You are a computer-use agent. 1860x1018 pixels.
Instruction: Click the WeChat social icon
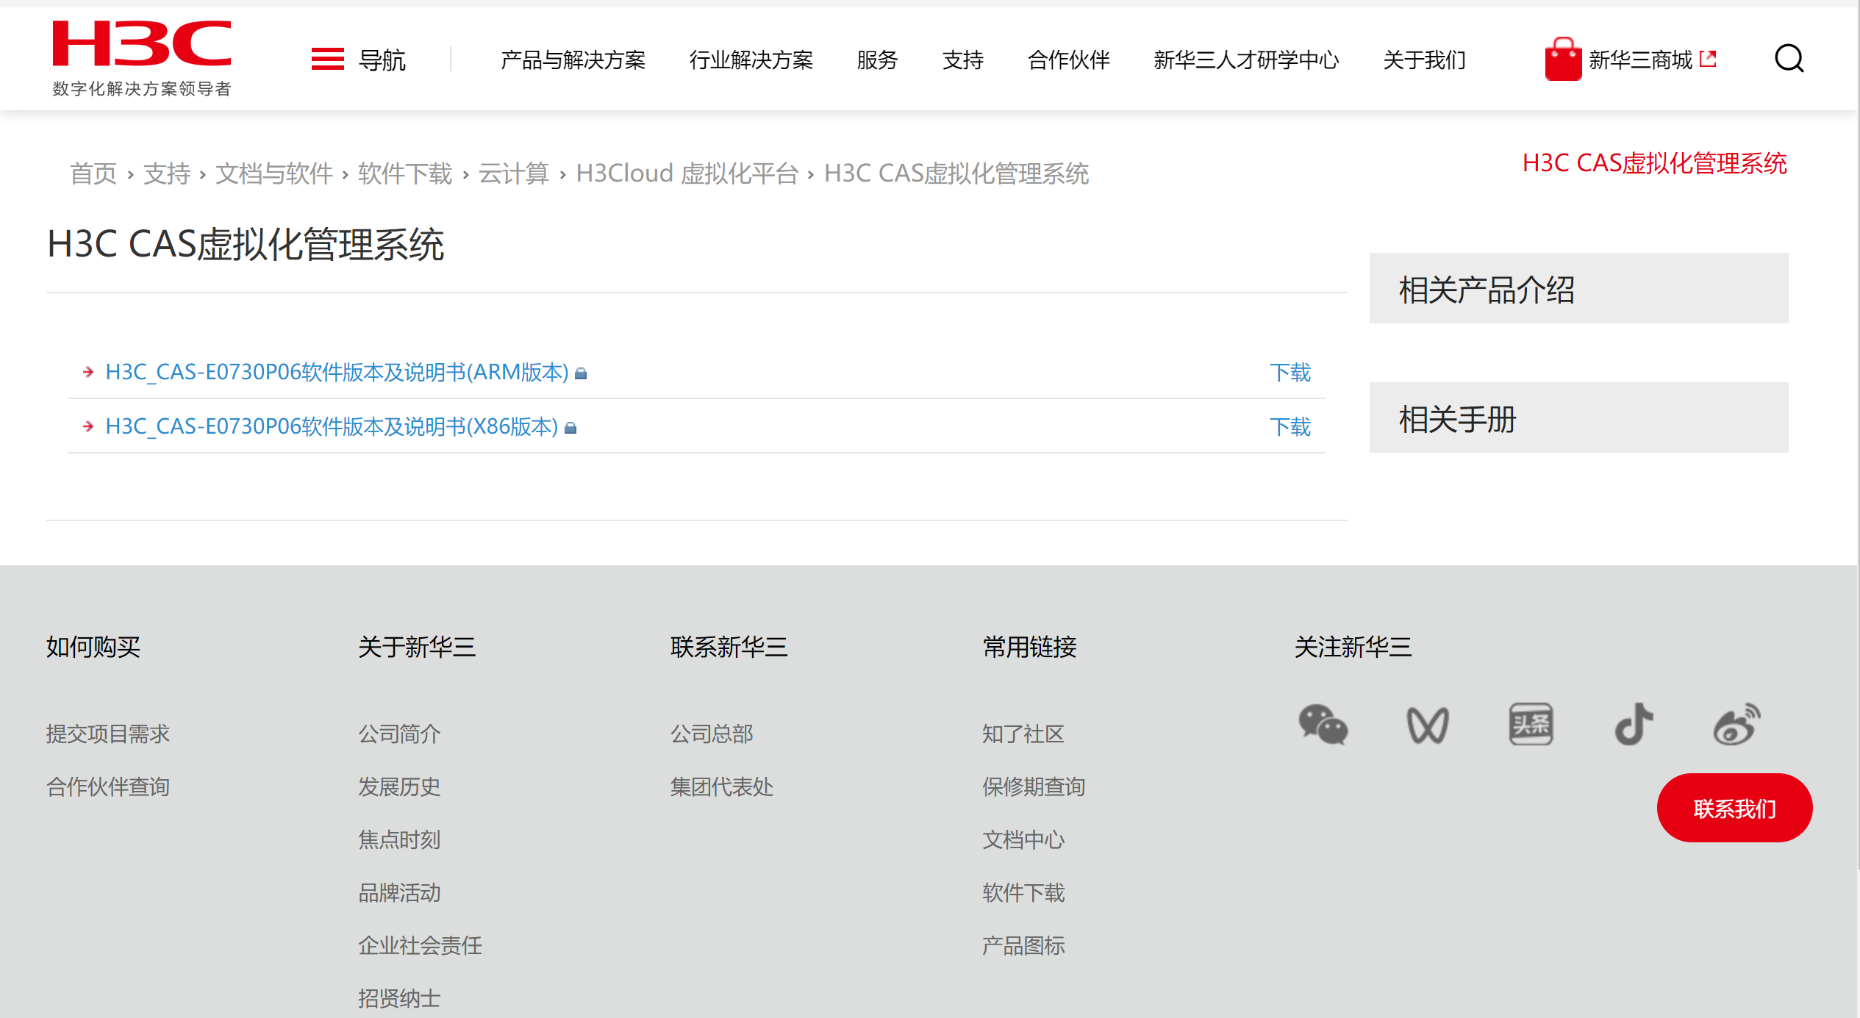tap(1323, 725)
